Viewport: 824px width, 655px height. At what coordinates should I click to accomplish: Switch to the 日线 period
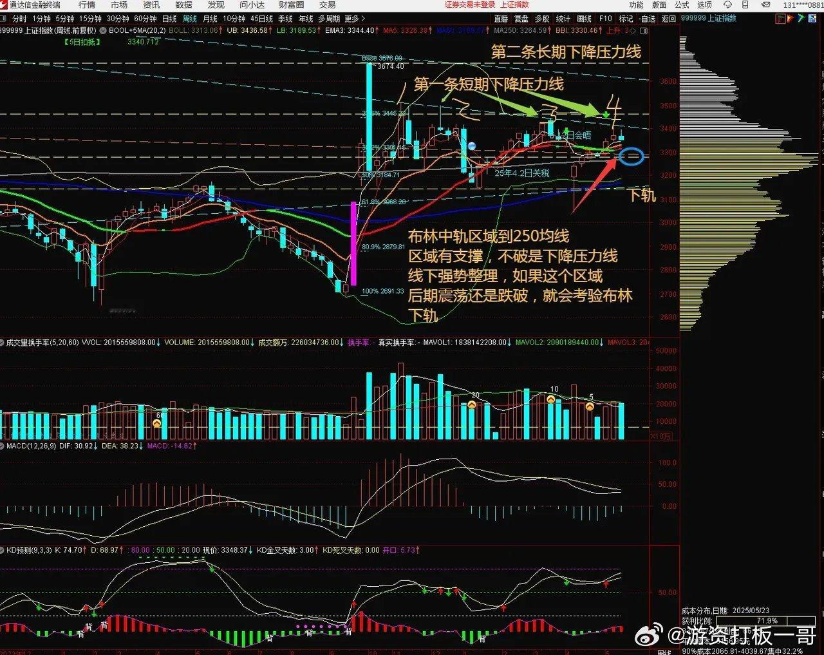click(x=169, y=19)
